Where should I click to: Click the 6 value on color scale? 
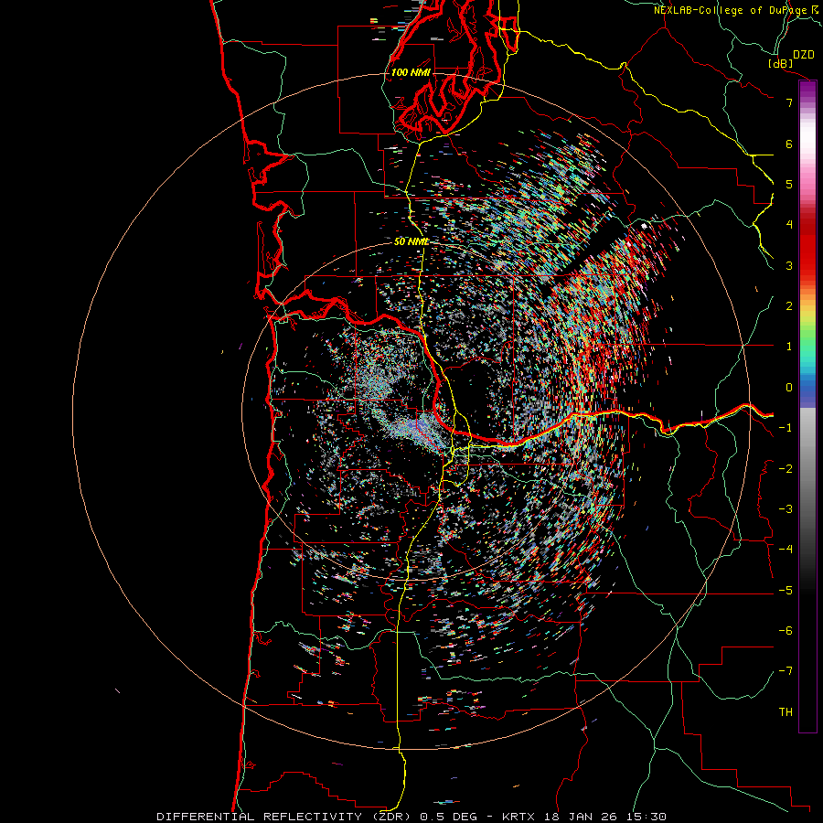point(789,144)
